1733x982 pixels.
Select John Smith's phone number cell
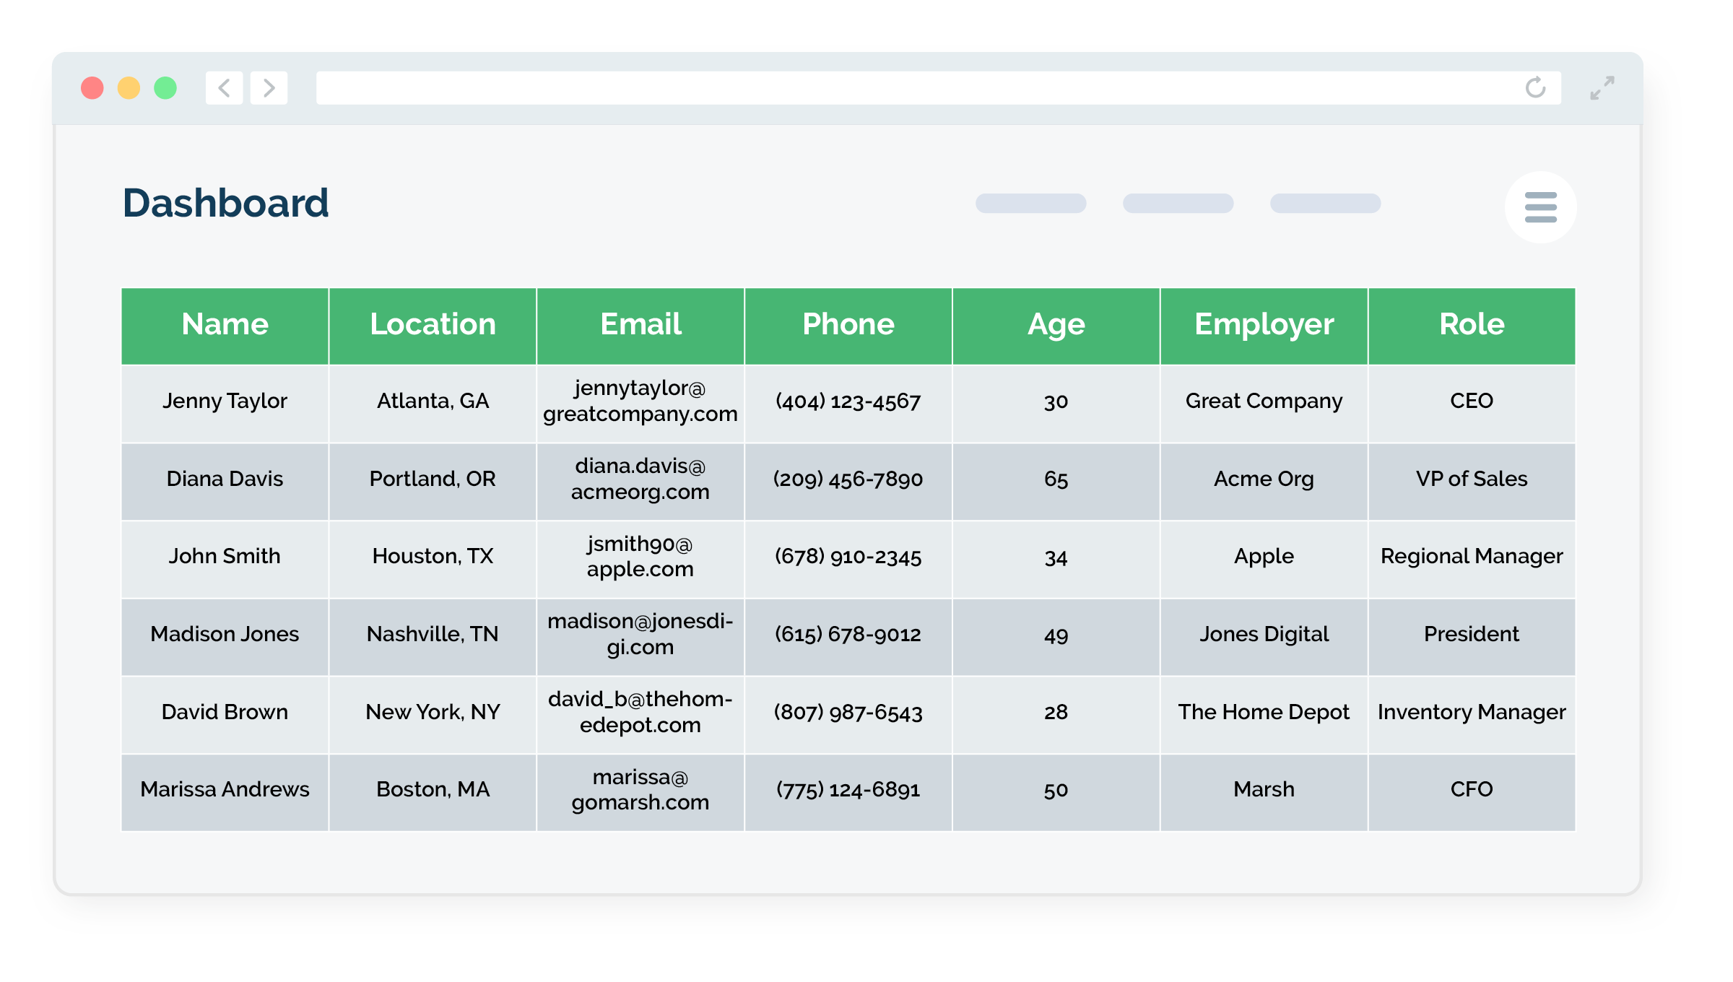pyautogui.click(x=848, y=557)
